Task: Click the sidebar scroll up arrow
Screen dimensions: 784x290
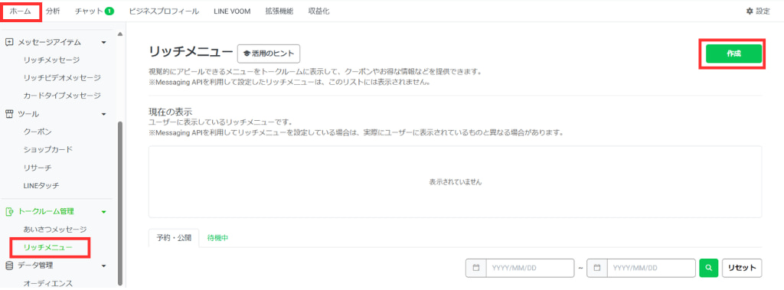Action: 119,34
